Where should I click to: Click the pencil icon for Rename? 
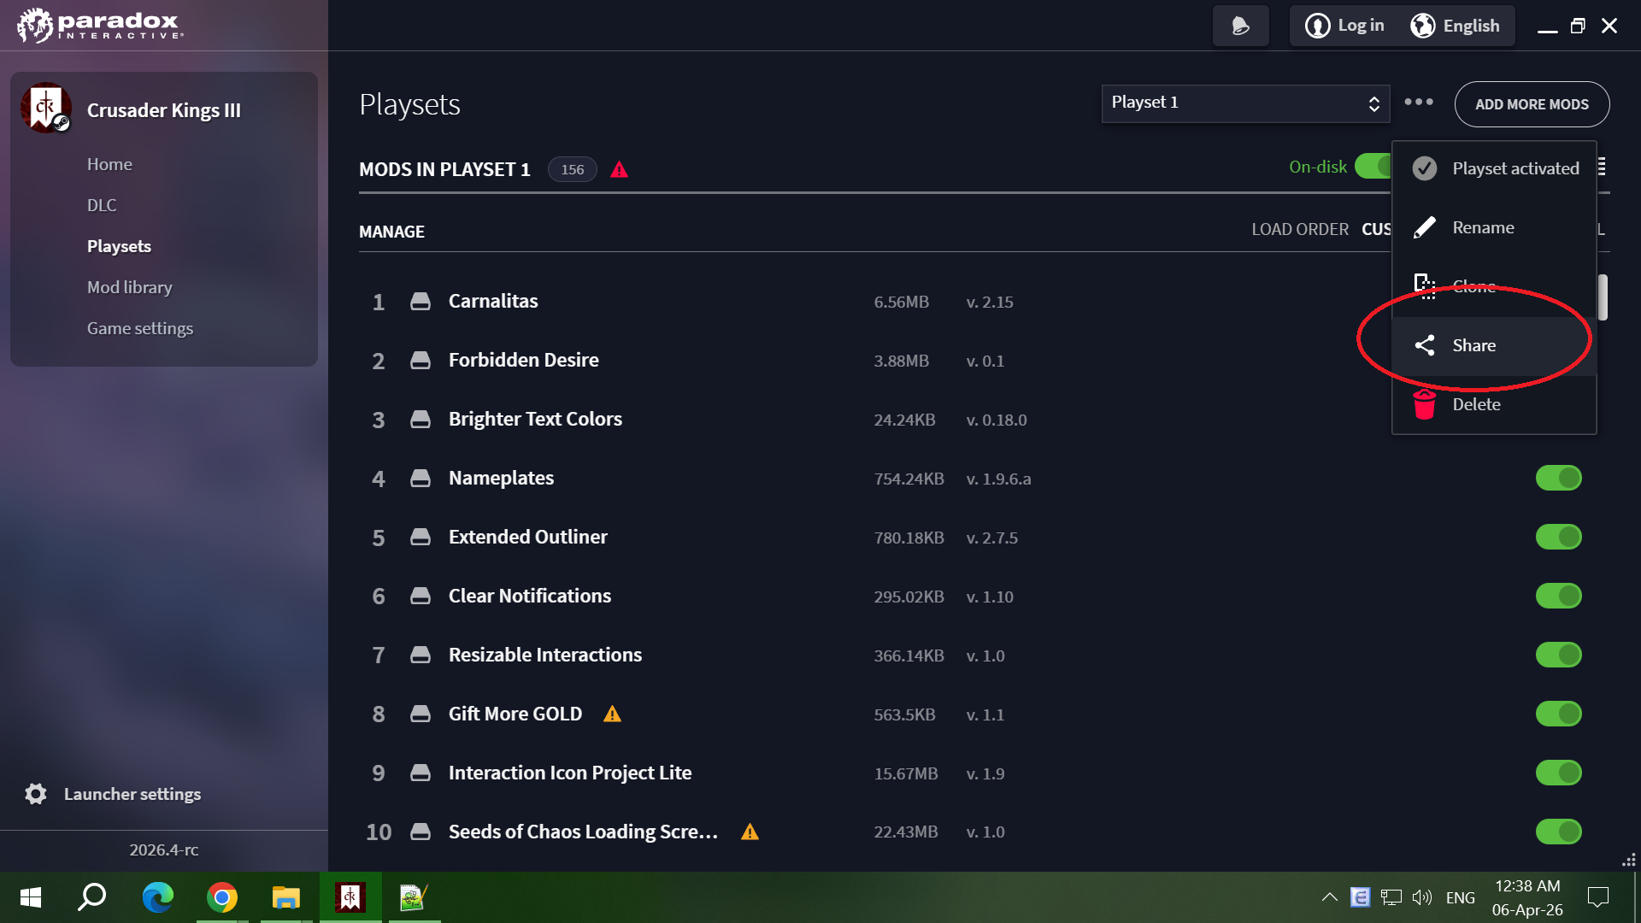click(x=1425, y=227)
